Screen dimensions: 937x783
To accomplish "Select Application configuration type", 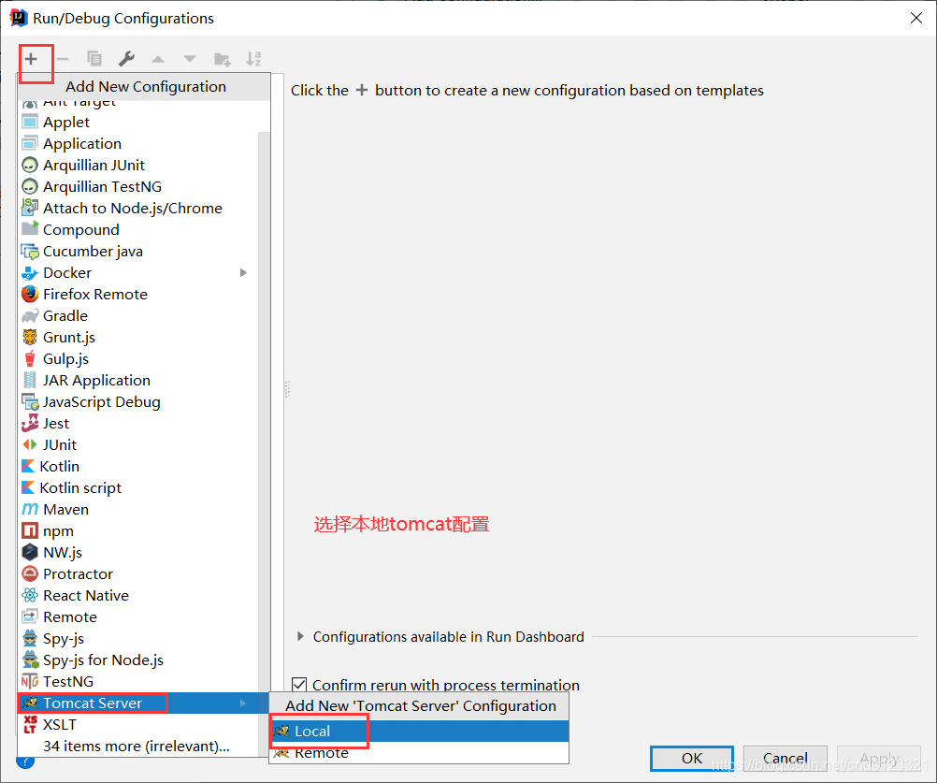I will (x=138, y=143).
